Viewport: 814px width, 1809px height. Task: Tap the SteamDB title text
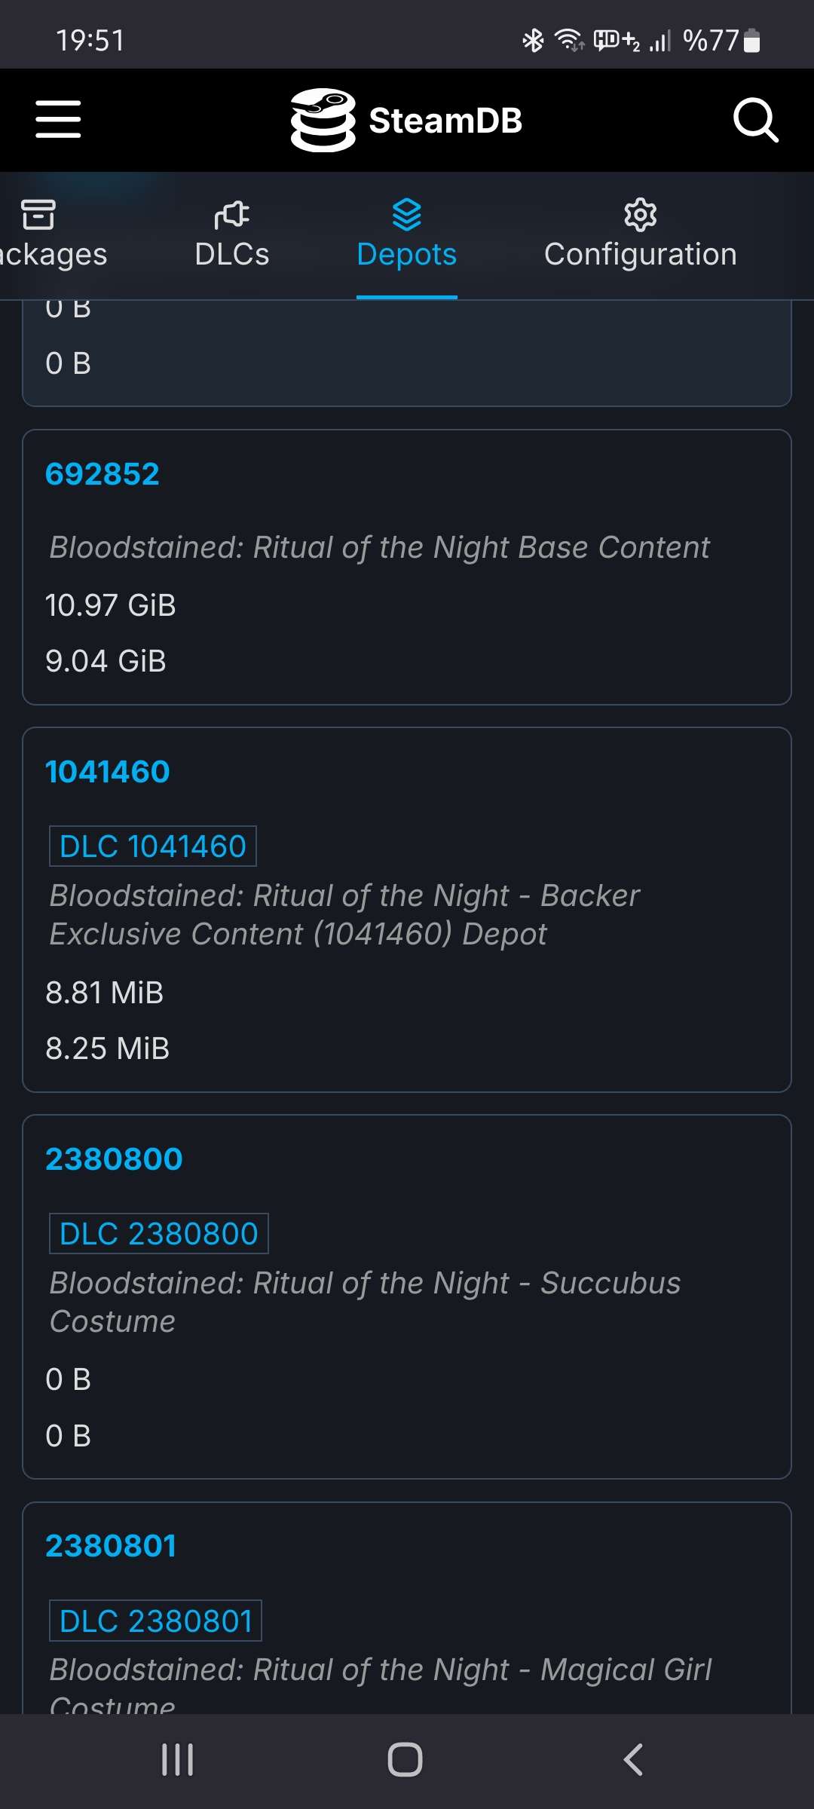tap(445, 121)
